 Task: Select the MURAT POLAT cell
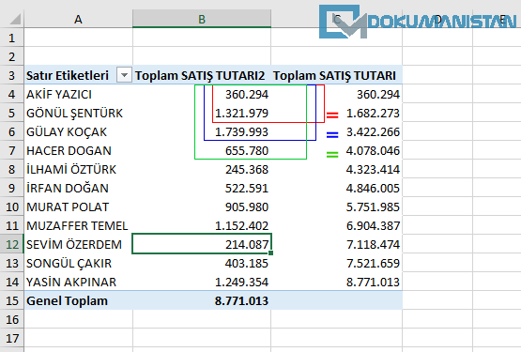pyautogui.click(x=79, y=207)
